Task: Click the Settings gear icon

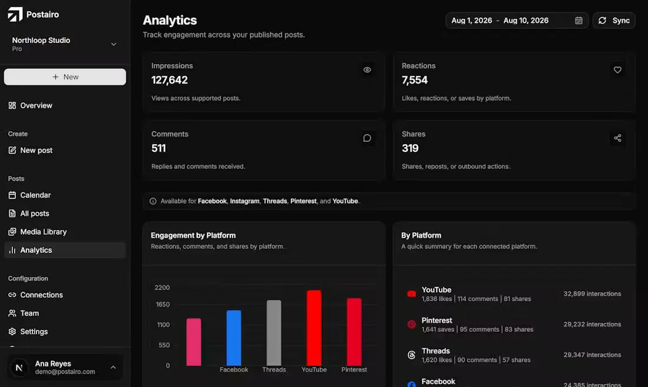Action: point(12,332)
